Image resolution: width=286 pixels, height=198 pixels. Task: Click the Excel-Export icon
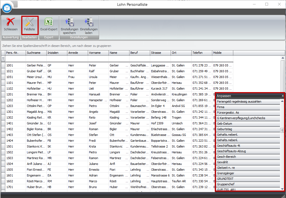tap(49, 22)
